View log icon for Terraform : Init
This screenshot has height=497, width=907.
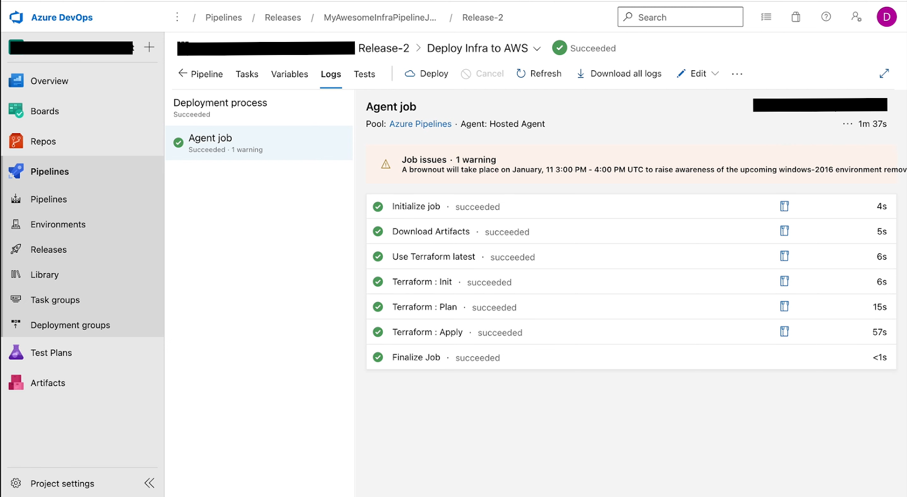click(785, 282)
